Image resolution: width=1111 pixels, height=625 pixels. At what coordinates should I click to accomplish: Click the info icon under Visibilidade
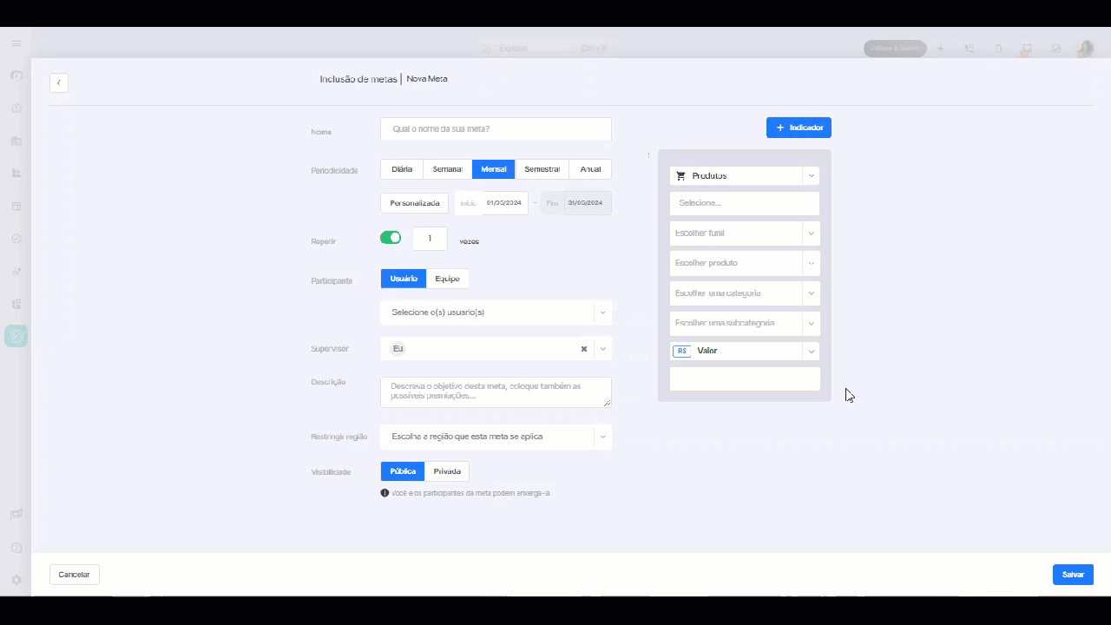(x=385, y=493)
